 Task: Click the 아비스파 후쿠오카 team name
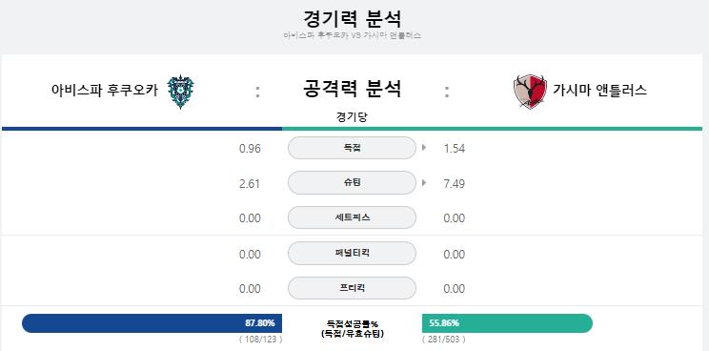click(105, 91)
